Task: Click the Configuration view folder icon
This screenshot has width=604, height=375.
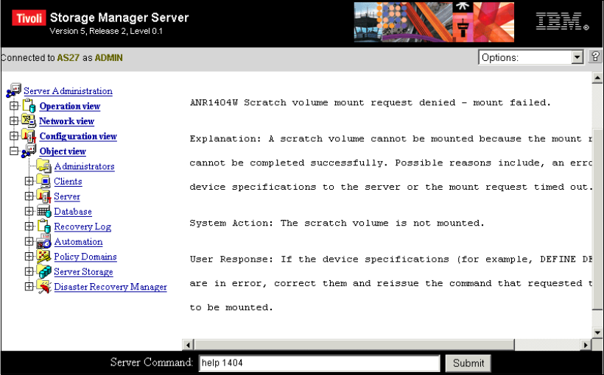Action: (x=29, y=136)
